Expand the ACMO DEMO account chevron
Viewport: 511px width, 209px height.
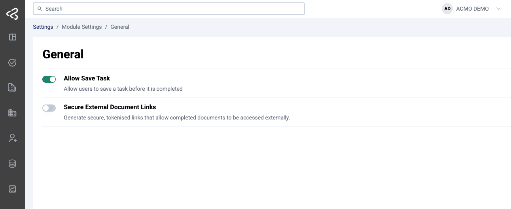(x=498, y=9)
